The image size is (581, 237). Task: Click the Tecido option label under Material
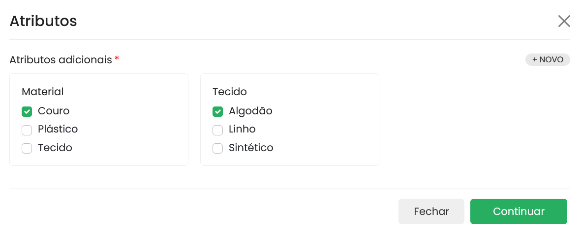point(55,148)
